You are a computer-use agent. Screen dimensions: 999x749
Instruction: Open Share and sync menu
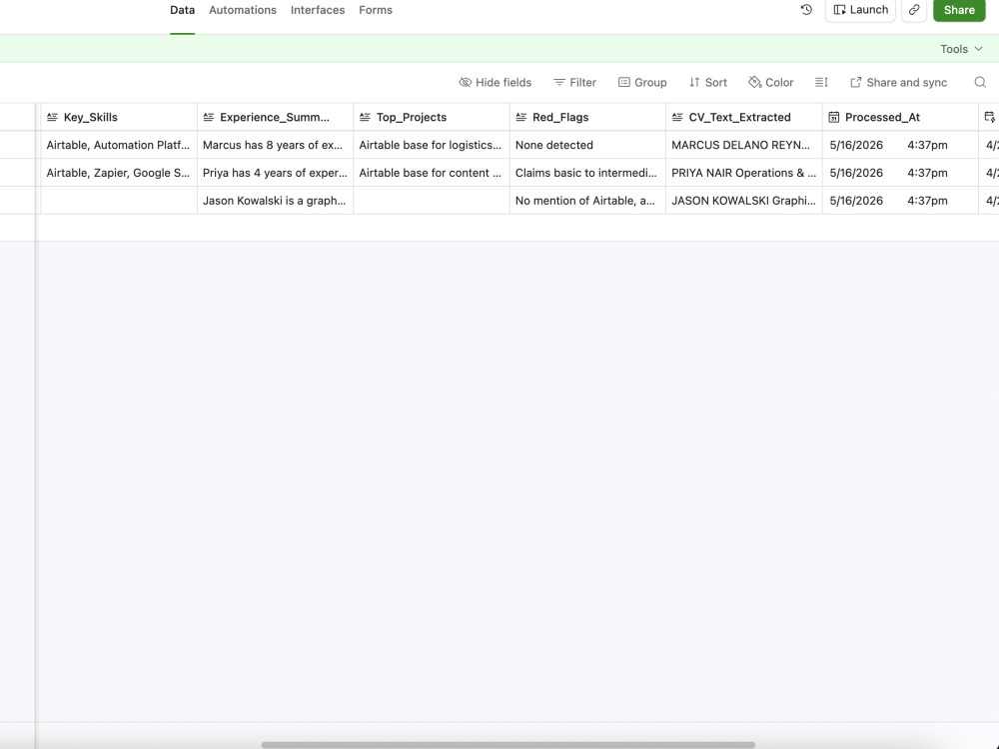point(898,82)
